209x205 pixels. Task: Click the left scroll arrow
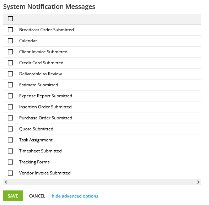click(6, 182)
